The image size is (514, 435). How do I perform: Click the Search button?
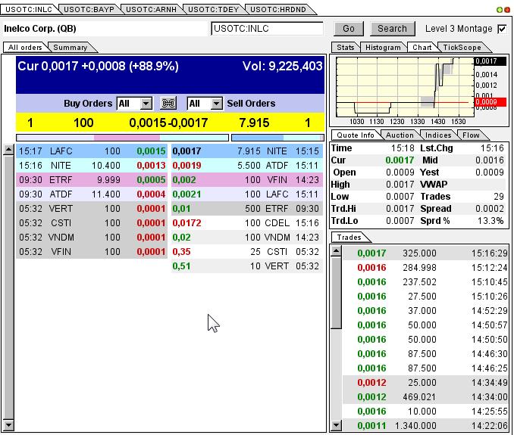pos(392,29)
